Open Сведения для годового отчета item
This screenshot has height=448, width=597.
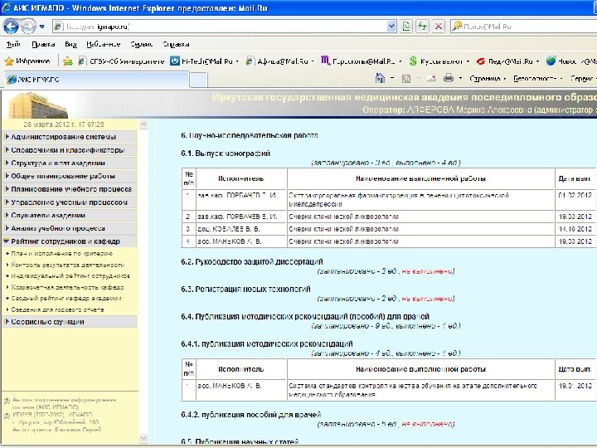(57, 309)
